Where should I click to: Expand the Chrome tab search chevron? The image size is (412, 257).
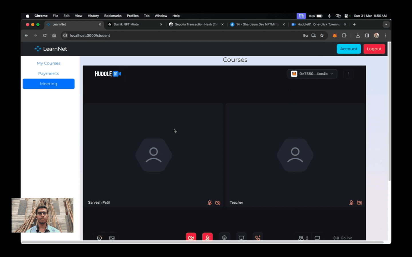click(386, 25)
